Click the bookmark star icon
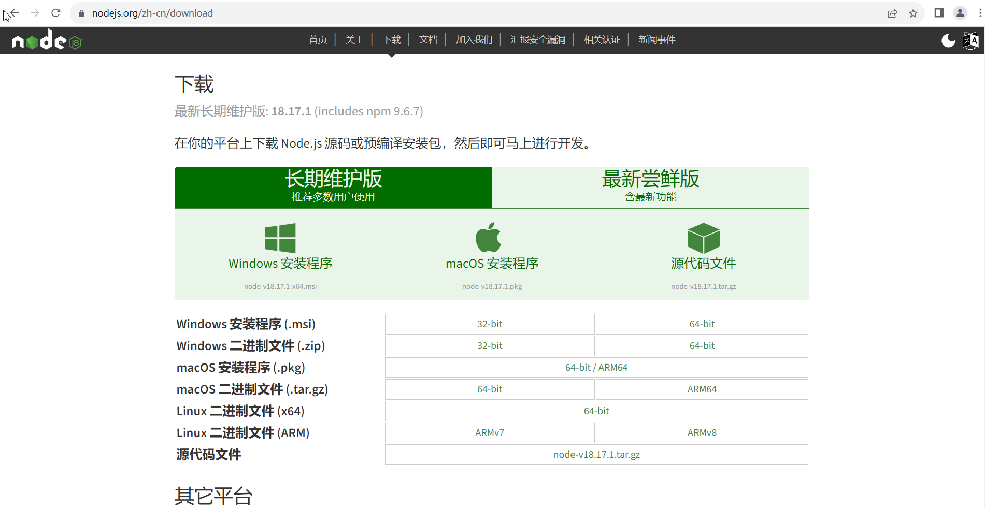The width and height of the screenshot is (985, 509). tap(913, 13)
